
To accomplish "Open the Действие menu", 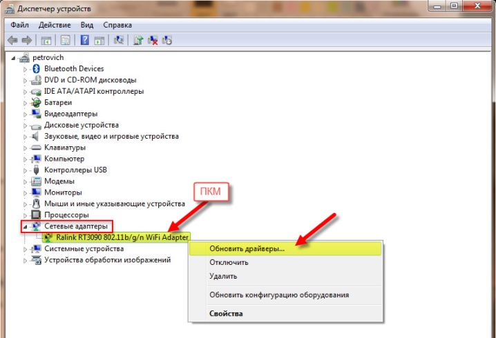I will pos(55,25).
